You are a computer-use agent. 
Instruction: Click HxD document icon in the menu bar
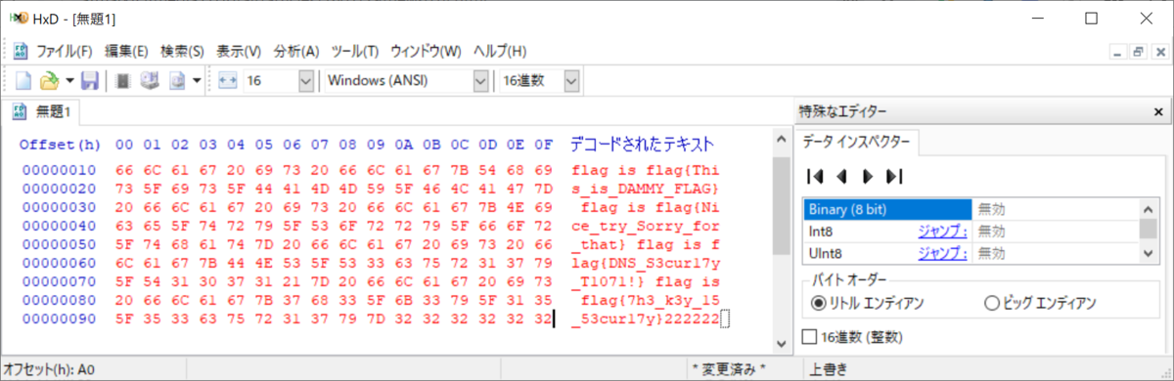pyautogui.click(x=22, y=52)
